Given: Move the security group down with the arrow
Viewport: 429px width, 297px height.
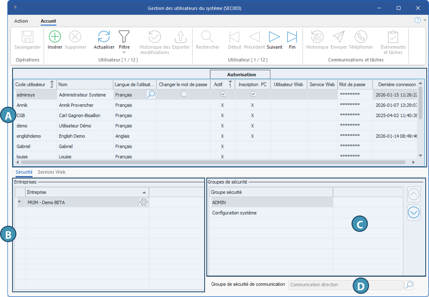Looking at the screenshot, I should point(413,213).
